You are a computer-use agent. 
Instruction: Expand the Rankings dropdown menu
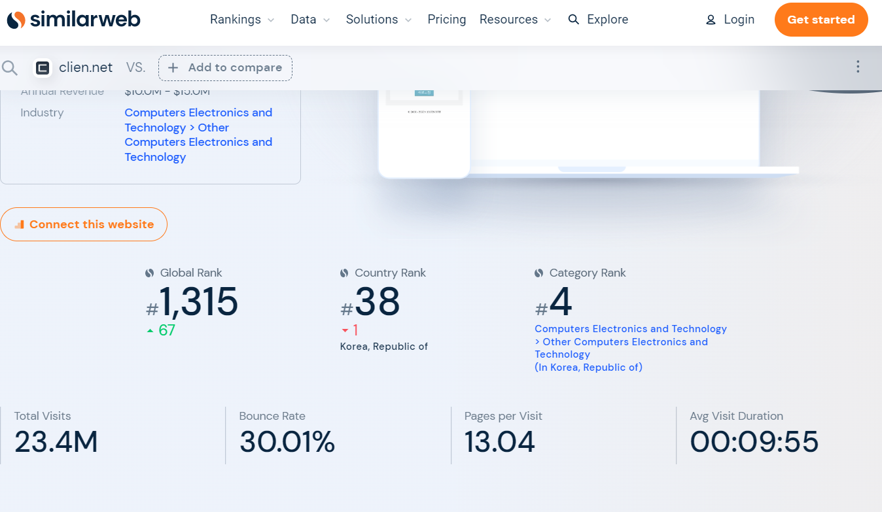click(x=242, y=20)
